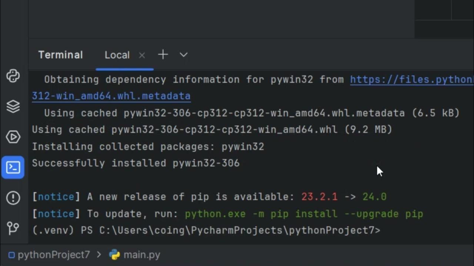This screenshot has height=266, width=474.
Task: Select pythonProject7 in the breadcrumb bar
Action: click(x=54, y=255)
